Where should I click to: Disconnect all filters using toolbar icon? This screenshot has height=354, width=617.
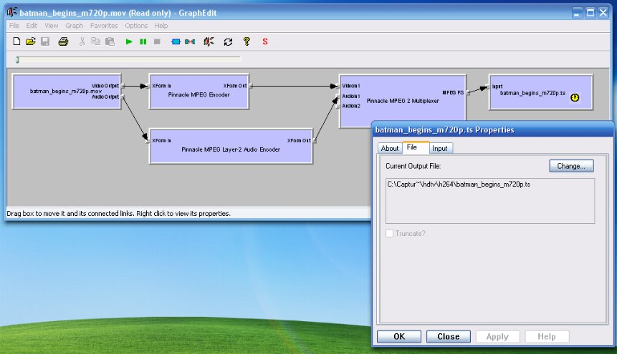[190, 41]
